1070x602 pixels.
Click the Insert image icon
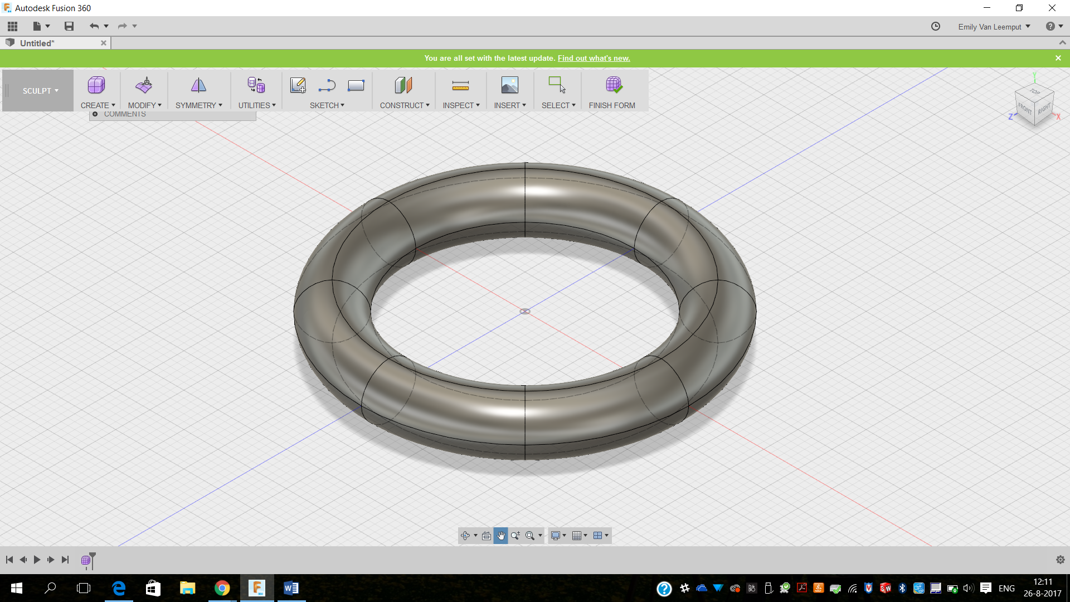pyautogui.click(x=509, y=85)
